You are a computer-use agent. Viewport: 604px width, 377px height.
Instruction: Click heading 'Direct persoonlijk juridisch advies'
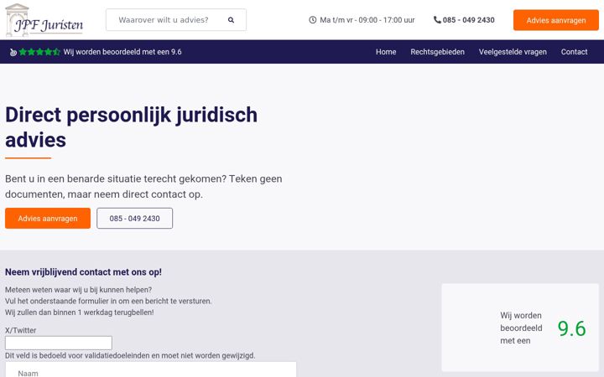[x=131, y=127]
